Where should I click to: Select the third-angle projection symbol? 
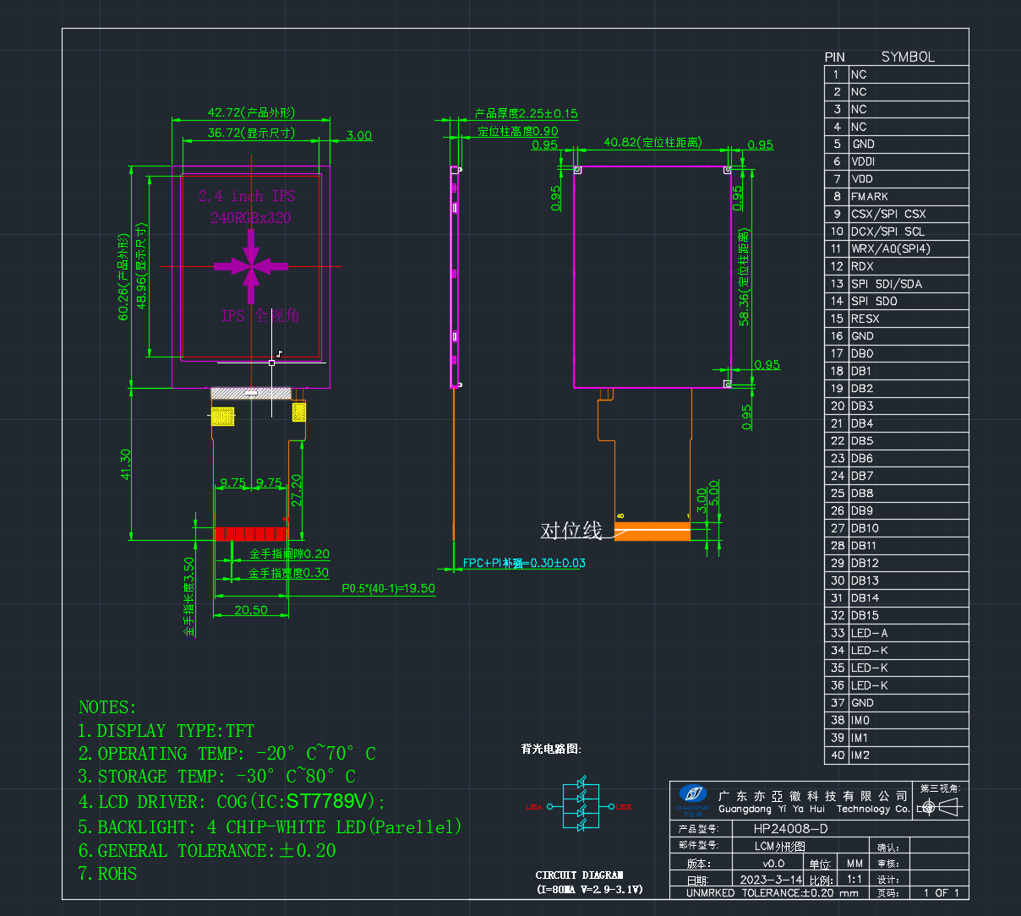[x=941, y=807]
